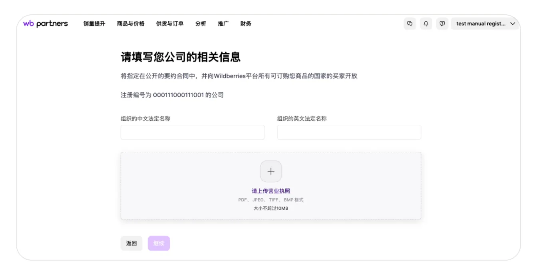Open the chat messages icon
The width and height of the screenshot is (537, 275).
pyautogui.click(x=410, y=24)
